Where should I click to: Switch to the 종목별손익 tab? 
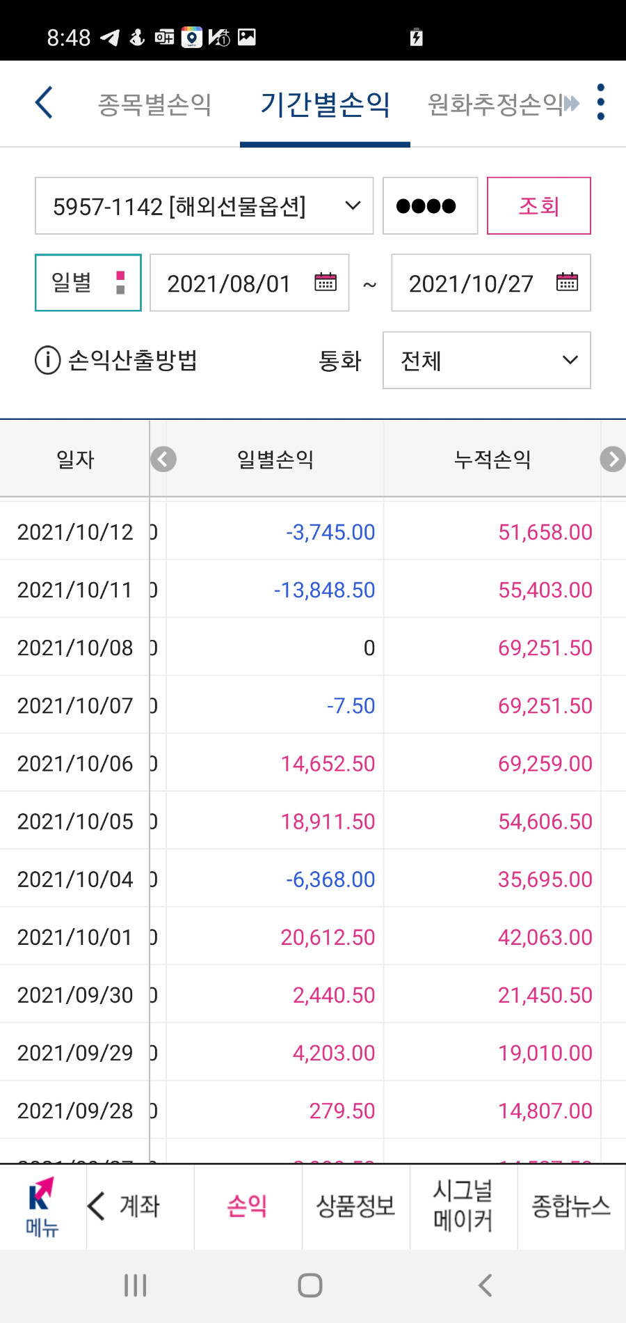(154, 104)
